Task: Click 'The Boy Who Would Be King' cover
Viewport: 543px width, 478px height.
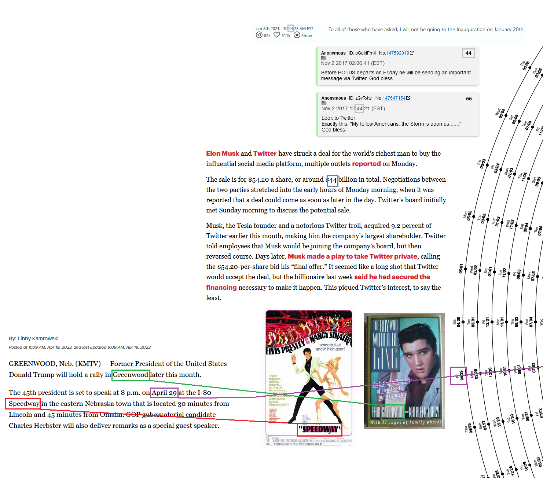Action: tap(404, 371)
